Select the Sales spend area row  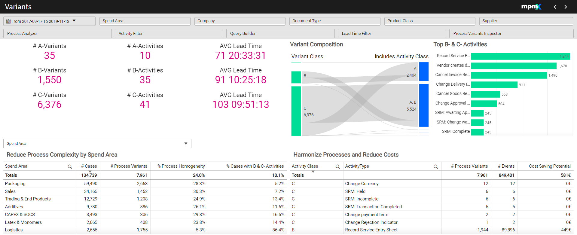pyautogui.click(x=145, y=191)
